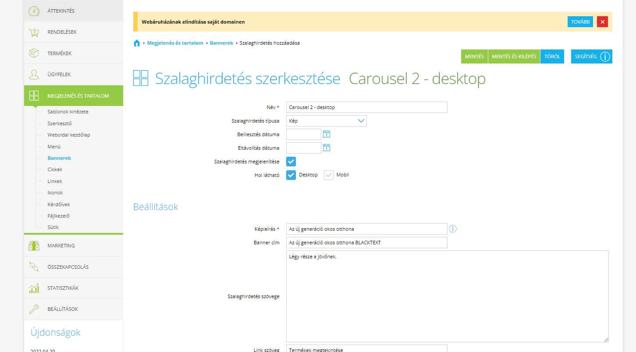Open Cikkek submenu item

[x=55, y=169]
